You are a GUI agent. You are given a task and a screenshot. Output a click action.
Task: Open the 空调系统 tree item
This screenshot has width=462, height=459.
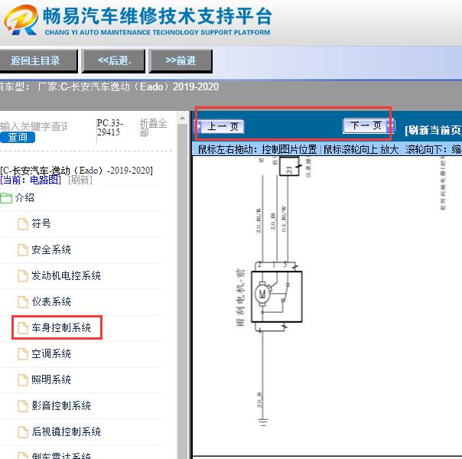click(51, 353)
